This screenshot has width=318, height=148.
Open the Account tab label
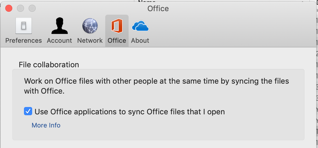click(x=59, y=41)
